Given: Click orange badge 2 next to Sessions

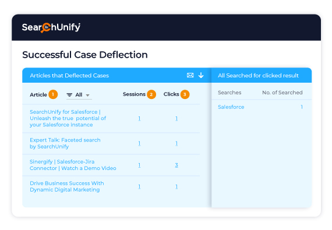Looking at the screenshot, I should [151, 94].
